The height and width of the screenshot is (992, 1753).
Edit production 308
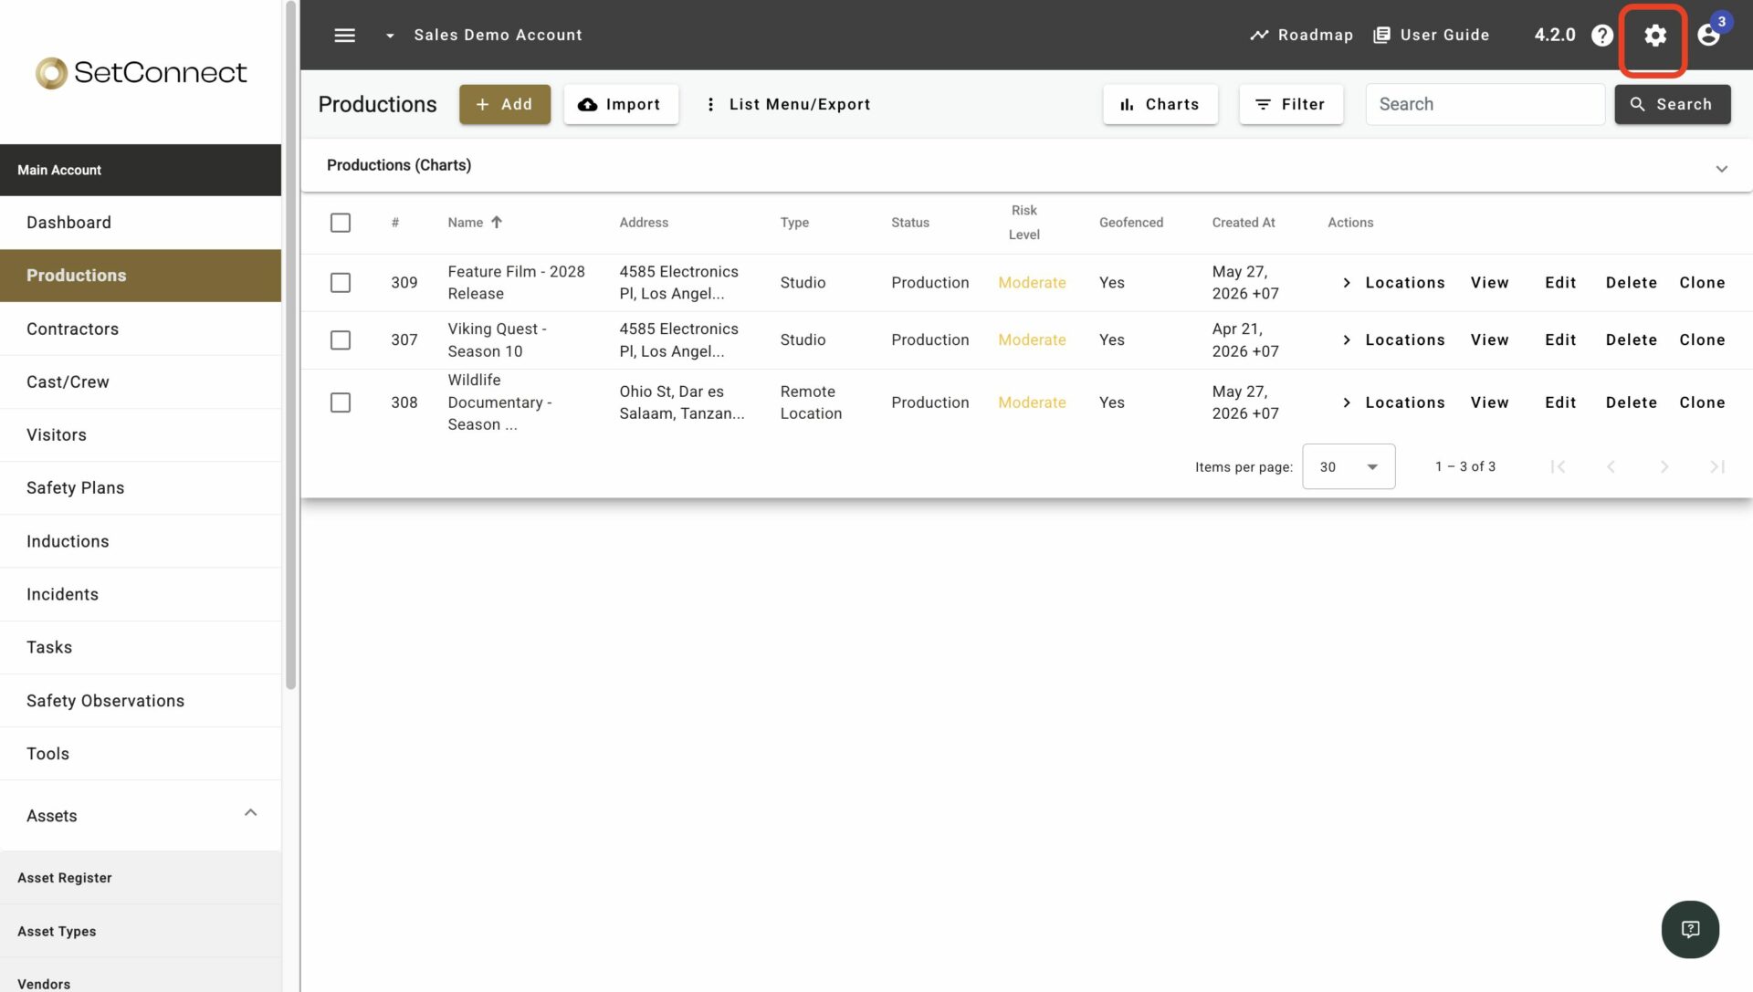(1560, 402)
